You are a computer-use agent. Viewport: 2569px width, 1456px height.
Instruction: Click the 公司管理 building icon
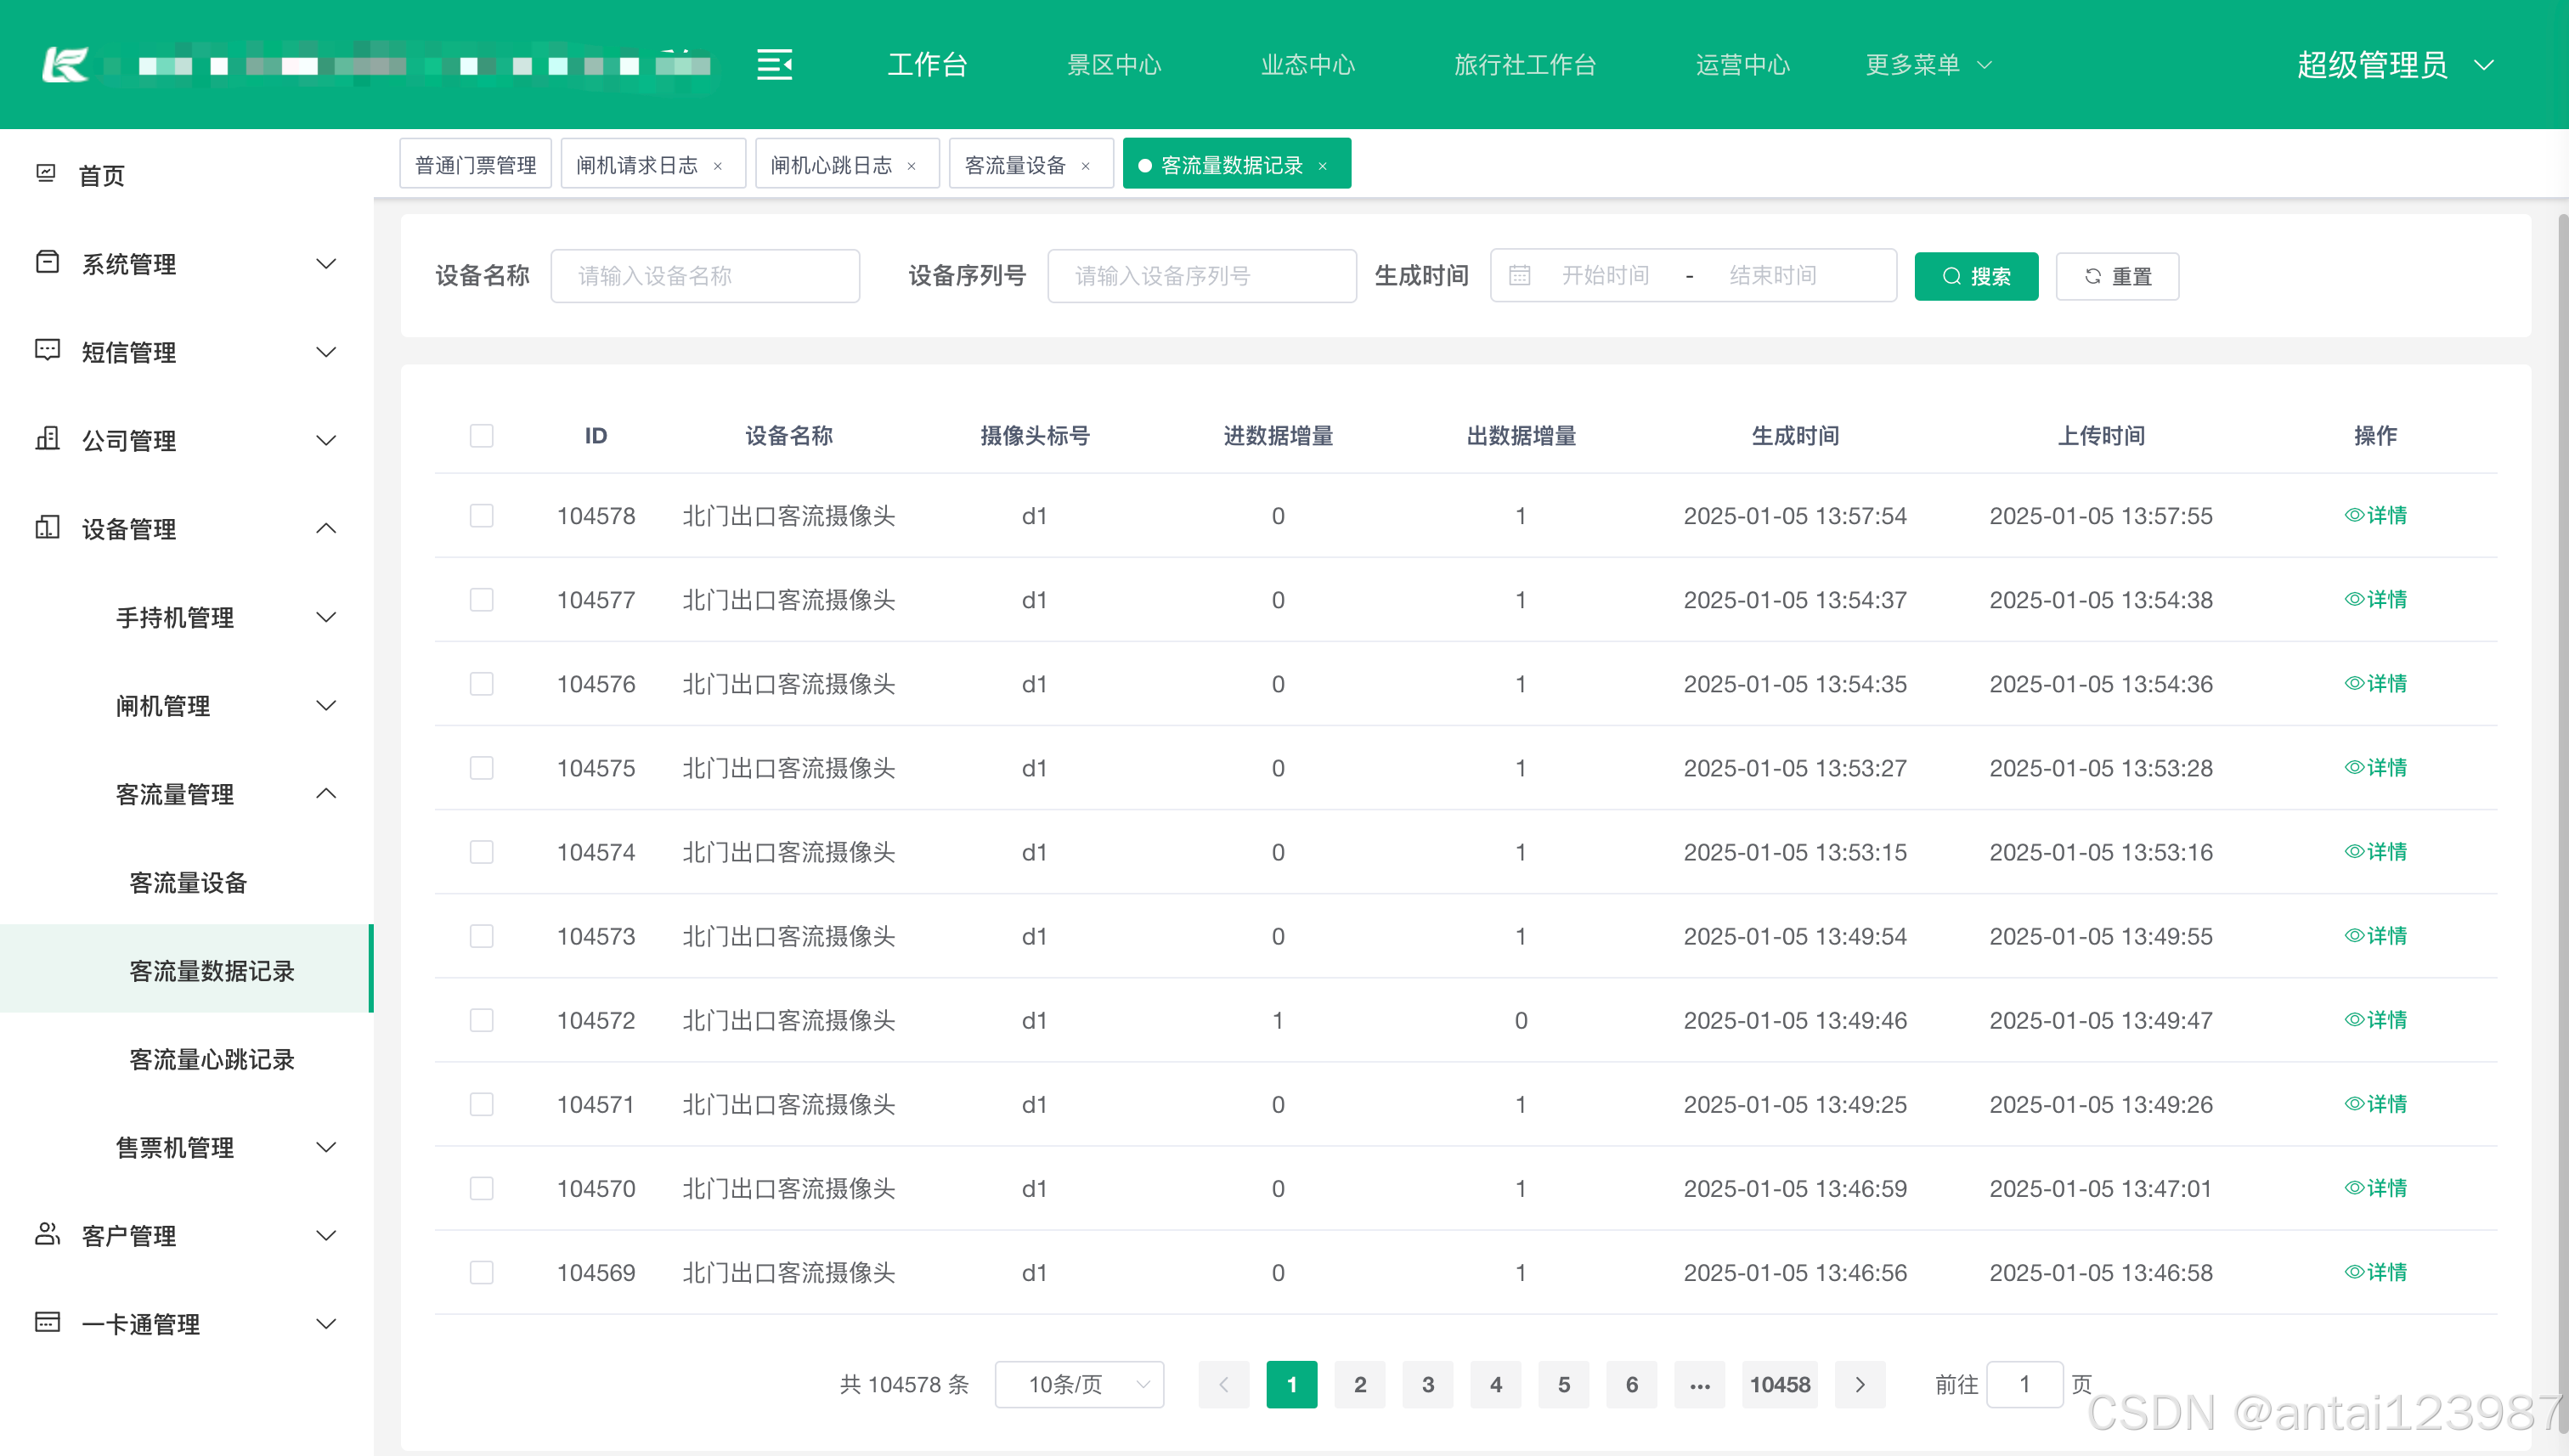pyautogui.click(x=47, y=438)
